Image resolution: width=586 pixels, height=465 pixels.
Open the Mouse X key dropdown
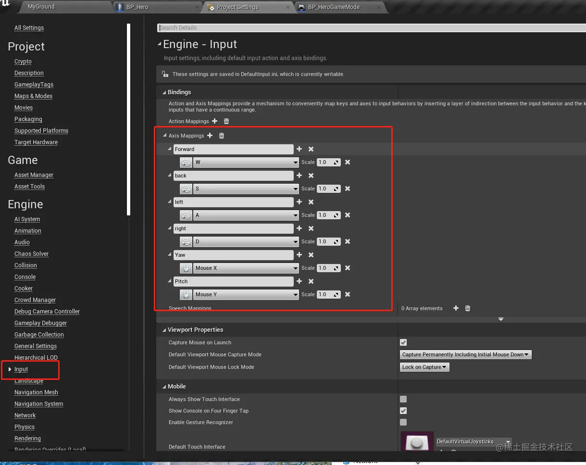(x=246, y=268)
